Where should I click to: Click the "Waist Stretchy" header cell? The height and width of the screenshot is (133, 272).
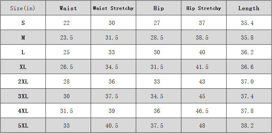pyautogui.click(x=113, y=8)
